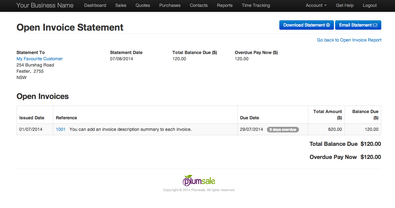Open the Quotes page
This screenshot has height=208, width=395.
[x=142, y=5]
